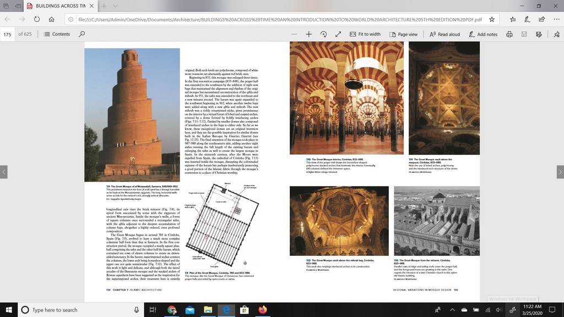Click the browser back arrow
The height and width of the screenshot is (317, 564).
[x=7, y=19]
